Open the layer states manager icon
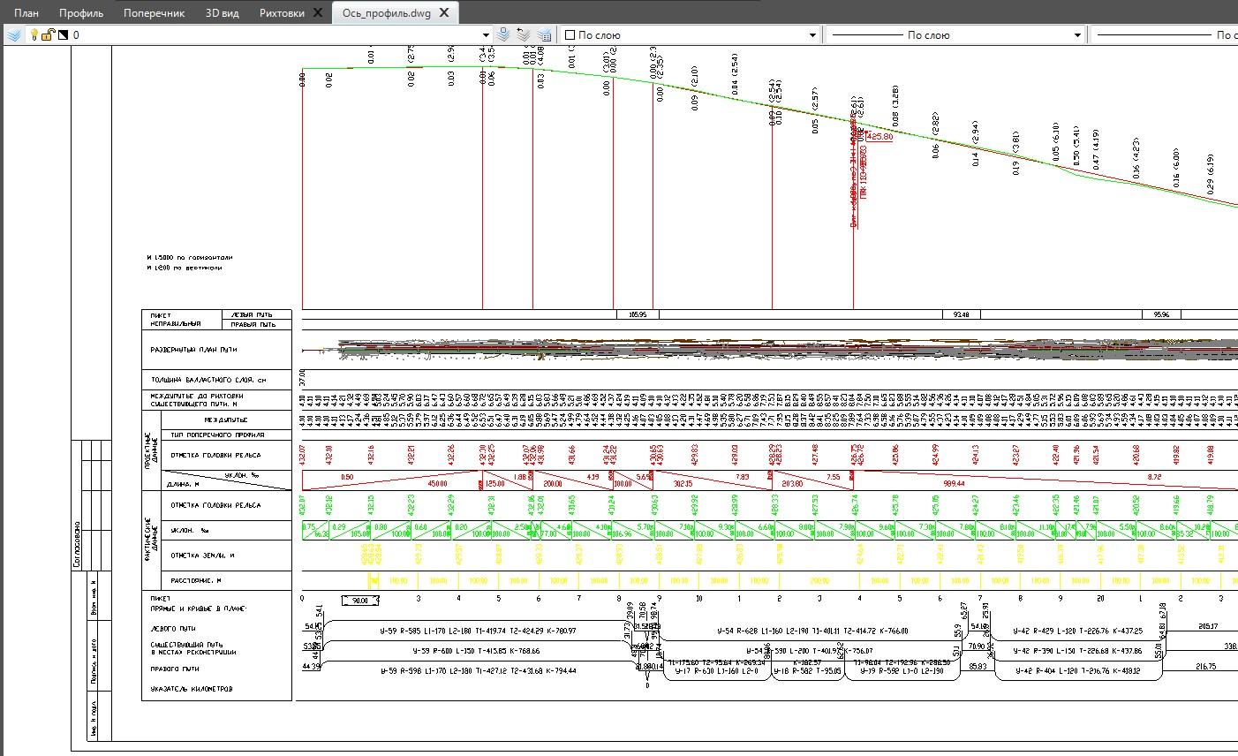Image resolution: width=1238 pixels, height=756 pixels. pos(544,35)
